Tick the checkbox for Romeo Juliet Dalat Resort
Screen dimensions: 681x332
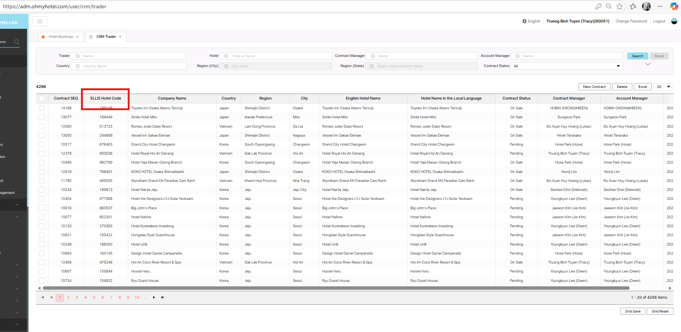(42, 127)
